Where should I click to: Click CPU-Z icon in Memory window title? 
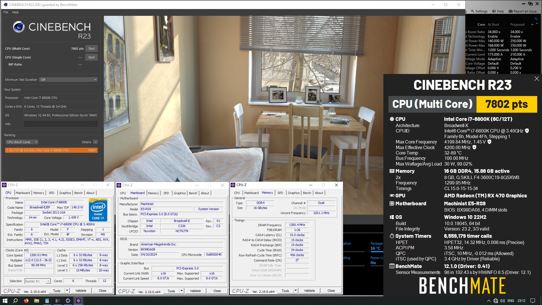point(233,185)
